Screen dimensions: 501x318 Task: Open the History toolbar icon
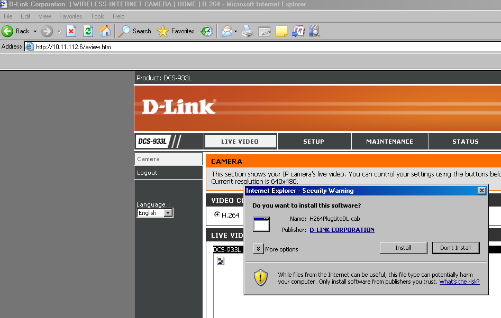[x=206, y=31]
